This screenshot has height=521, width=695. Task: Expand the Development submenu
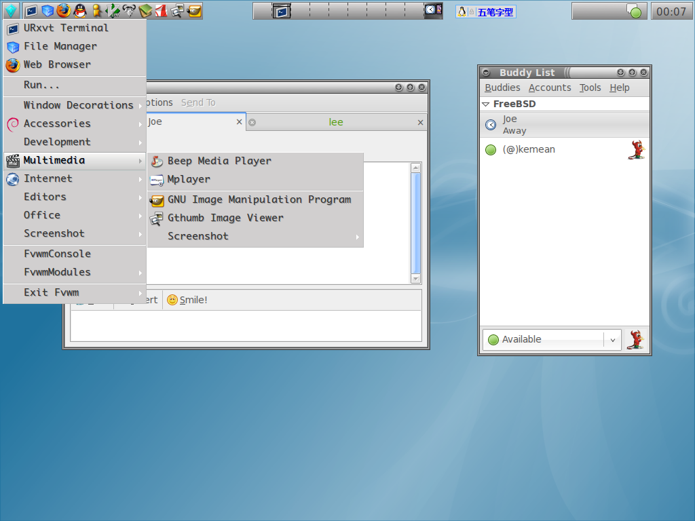(x=75, y=142)
